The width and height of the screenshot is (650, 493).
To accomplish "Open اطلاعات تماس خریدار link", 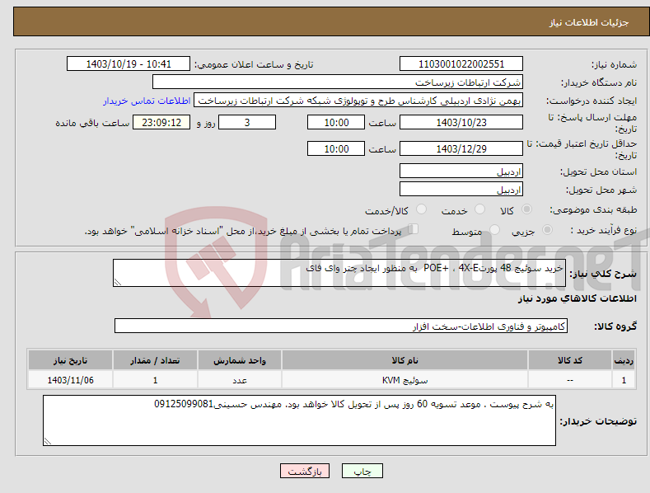I will (147, 101).
